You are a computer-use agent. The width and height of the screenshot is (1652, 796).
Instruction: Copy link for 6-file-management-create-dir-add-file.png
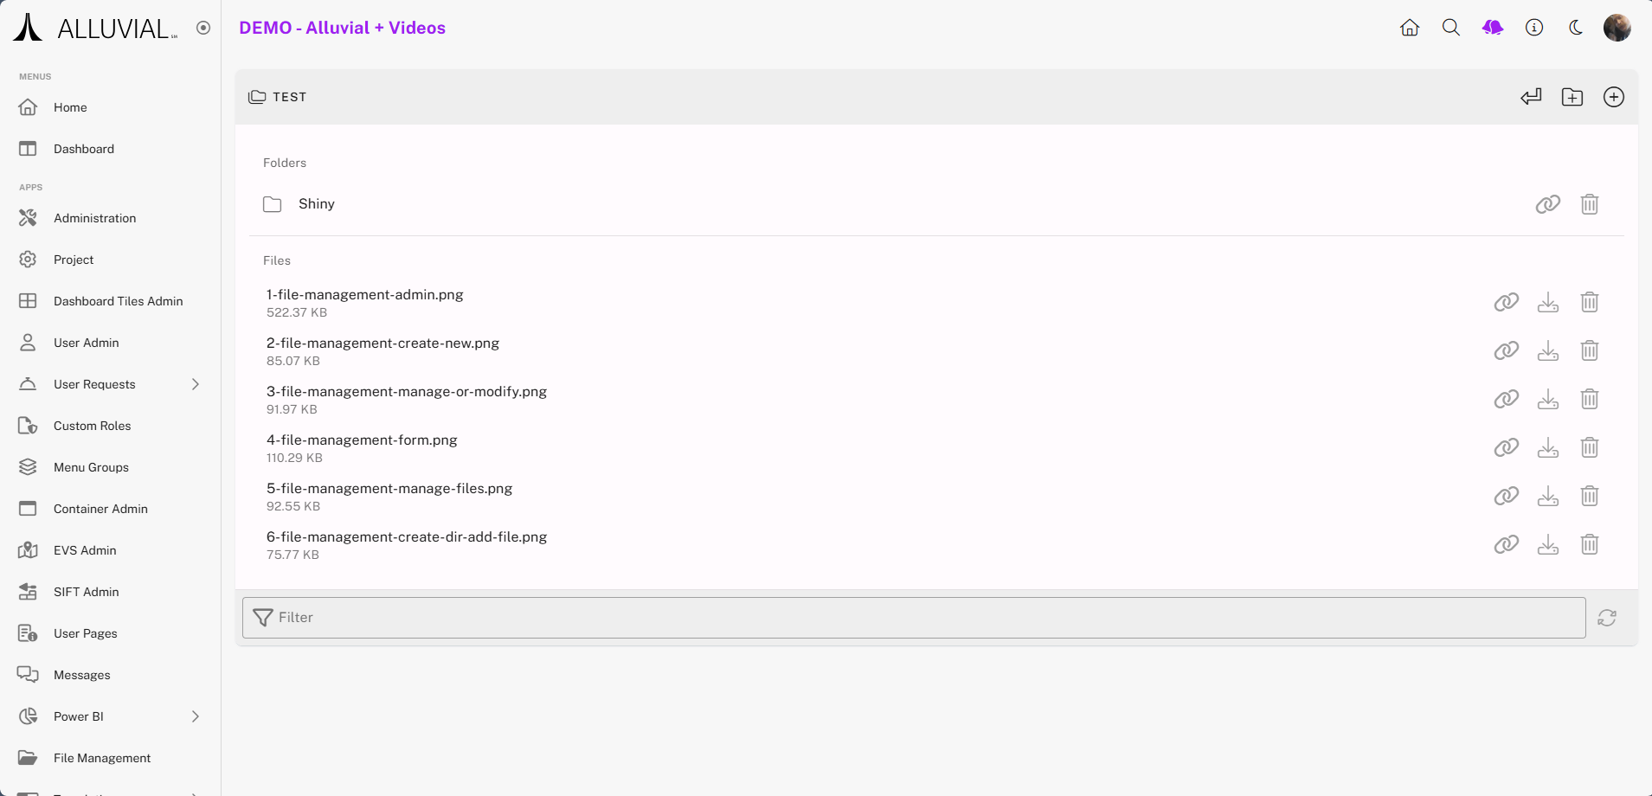[1506, 544]
